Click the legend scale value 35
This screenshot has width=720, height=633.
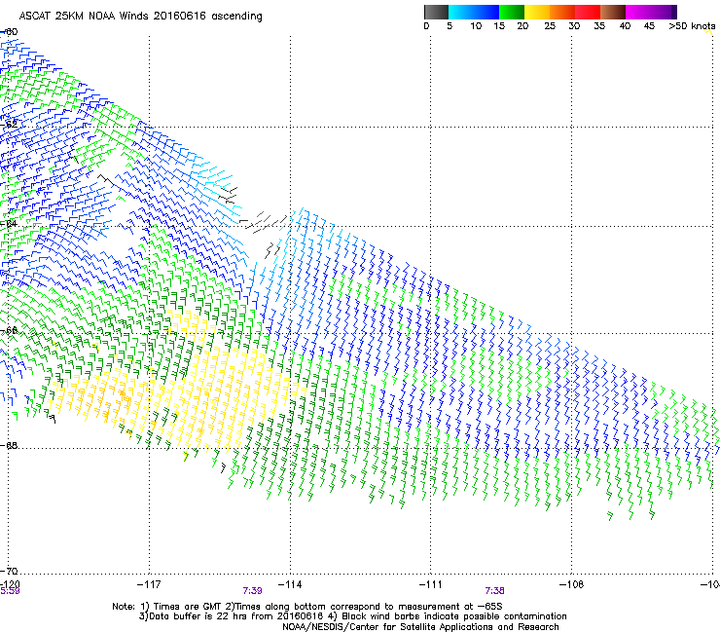click(599, 26)
